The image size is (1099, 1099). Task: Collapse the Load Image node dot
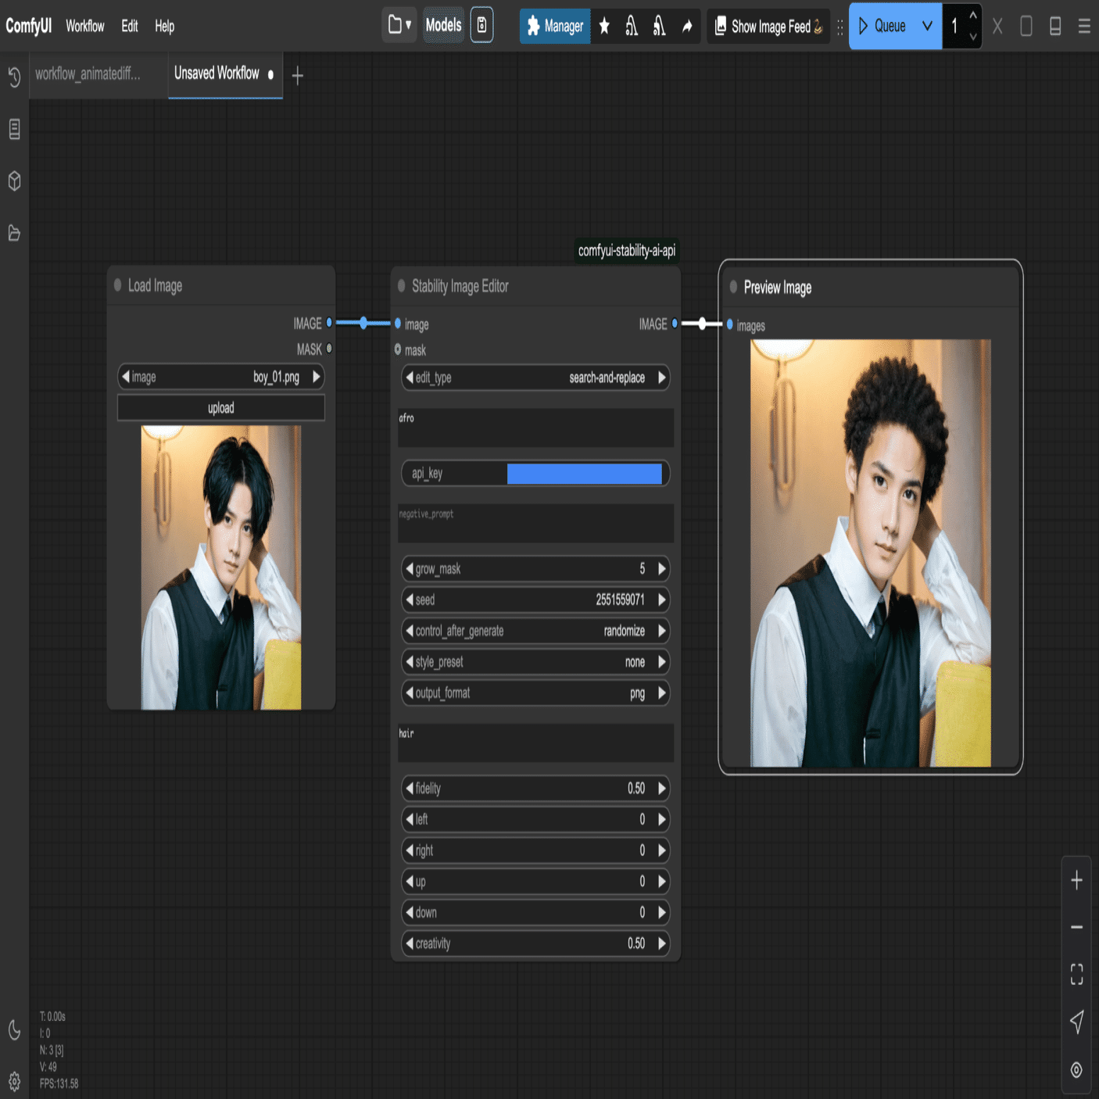117,285
